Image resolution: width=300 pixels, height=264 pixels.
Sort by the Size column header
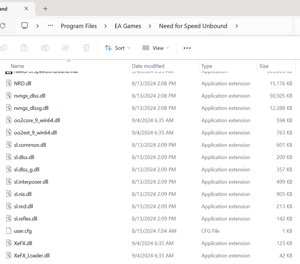click(264, 66)
